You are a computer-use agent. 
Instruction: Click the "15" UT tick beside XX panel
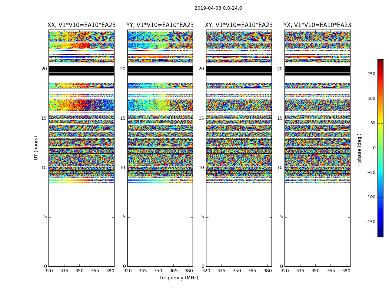[x=44, y=118]
